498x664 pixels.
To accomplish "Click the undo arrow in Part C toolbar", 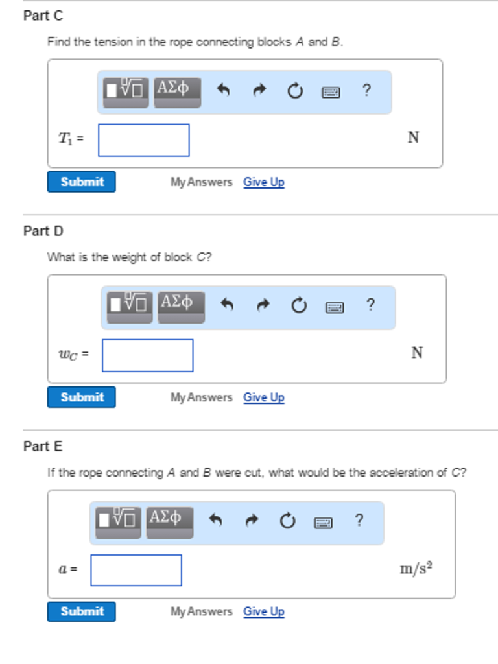I will [x=224, y=91].
